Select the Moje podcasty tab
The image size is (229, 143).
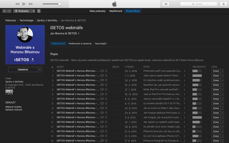coord(98,11)
